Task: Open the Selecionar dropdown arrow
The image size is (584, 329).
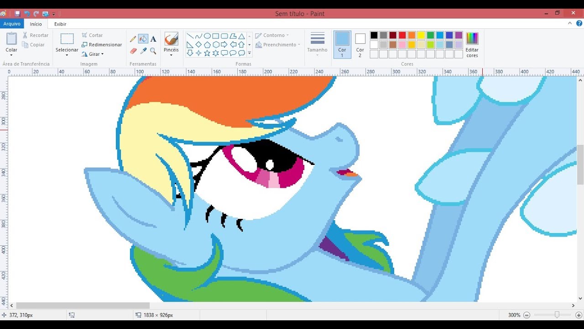Action: tap(67, 55)
